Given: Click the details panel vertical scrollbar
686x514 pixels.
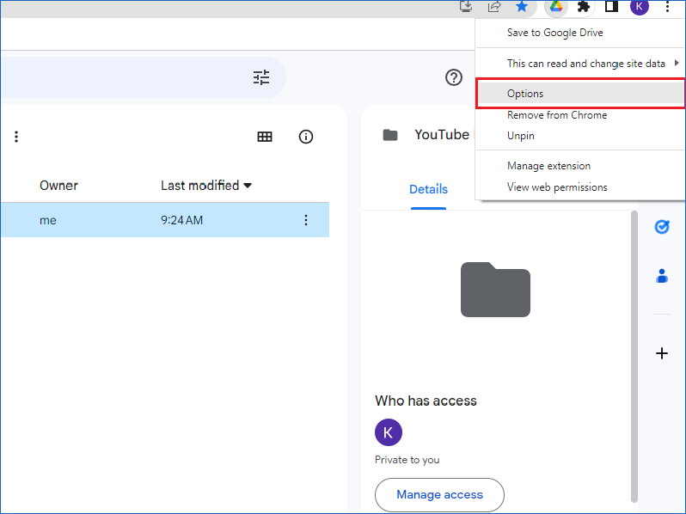Looking at the screenshot, I should [x=634, y=357].
